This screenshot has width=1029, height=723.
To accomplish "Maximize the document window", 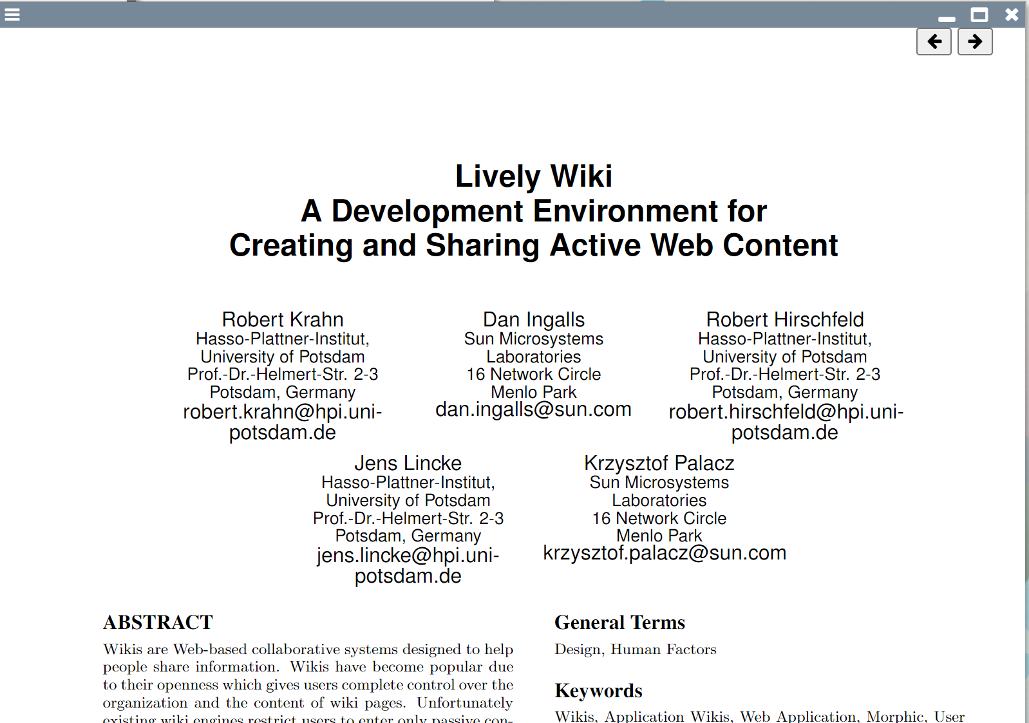I will pos(979,14).
